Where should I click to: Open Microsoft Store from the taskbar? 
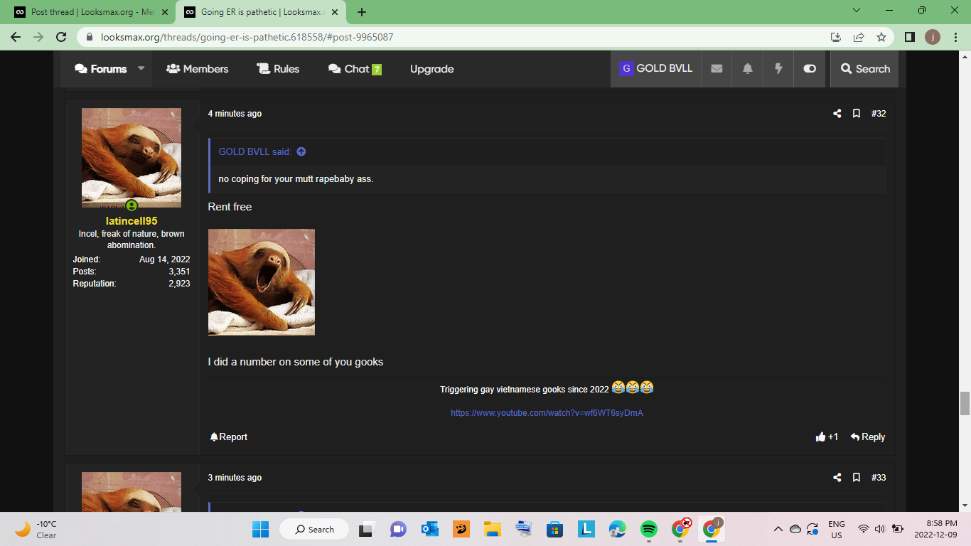[554, 529]
